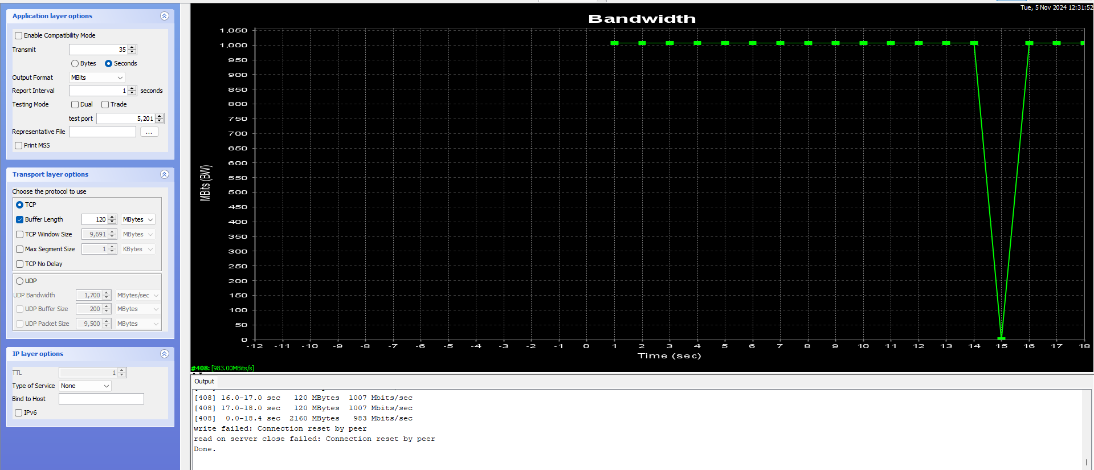Click the IP layer options header text

click(38, 354)
